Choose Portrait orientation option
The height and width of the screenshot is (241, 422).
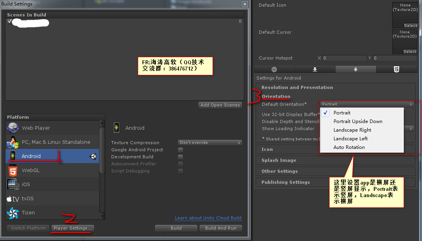coord(362,113)
